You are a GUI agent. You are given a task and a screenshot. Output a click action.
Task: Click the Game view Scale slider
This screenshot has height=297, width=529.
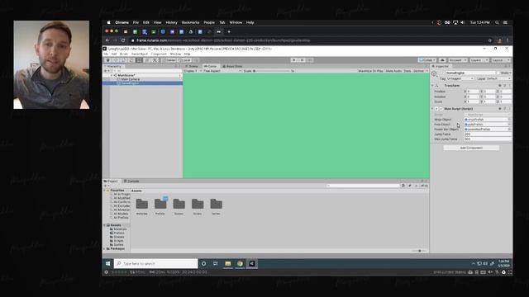pos(272,71)
